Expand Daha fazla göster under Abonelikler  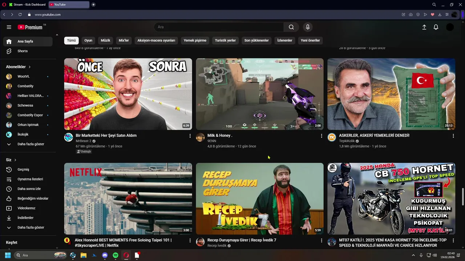tap(28, 144)
